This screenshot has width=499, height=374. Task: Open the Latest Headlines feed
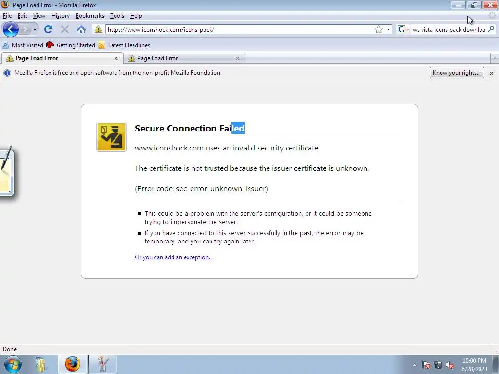pos(124,45)
